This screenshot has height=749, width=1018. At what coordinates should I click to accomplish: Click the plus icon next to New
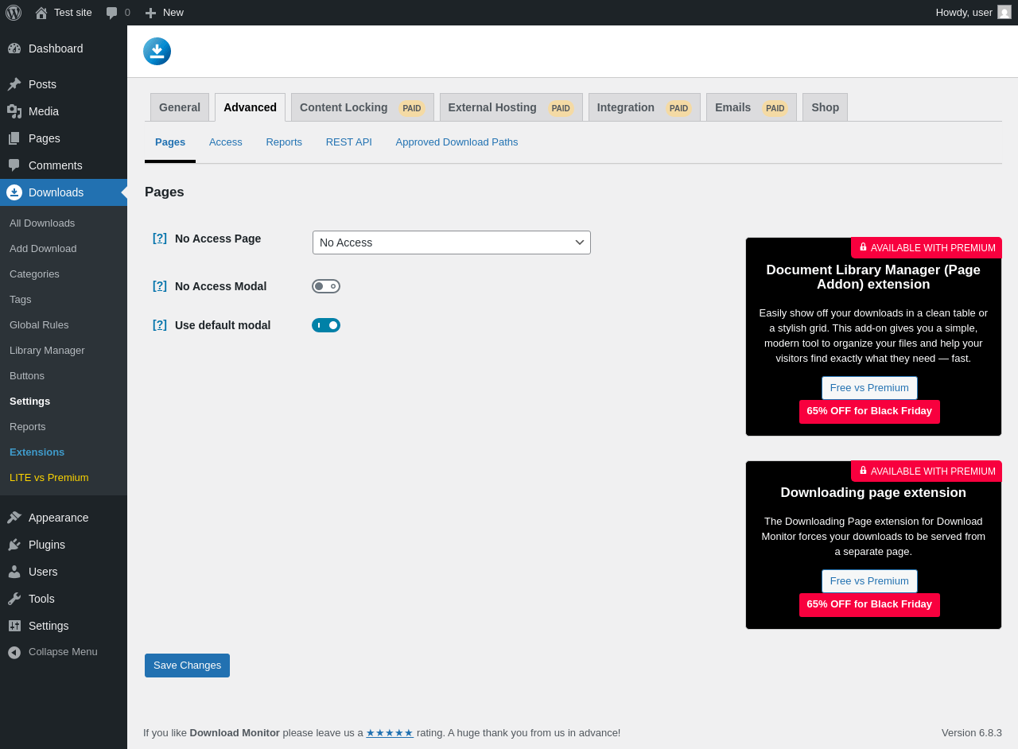click(x=150, y=13)
